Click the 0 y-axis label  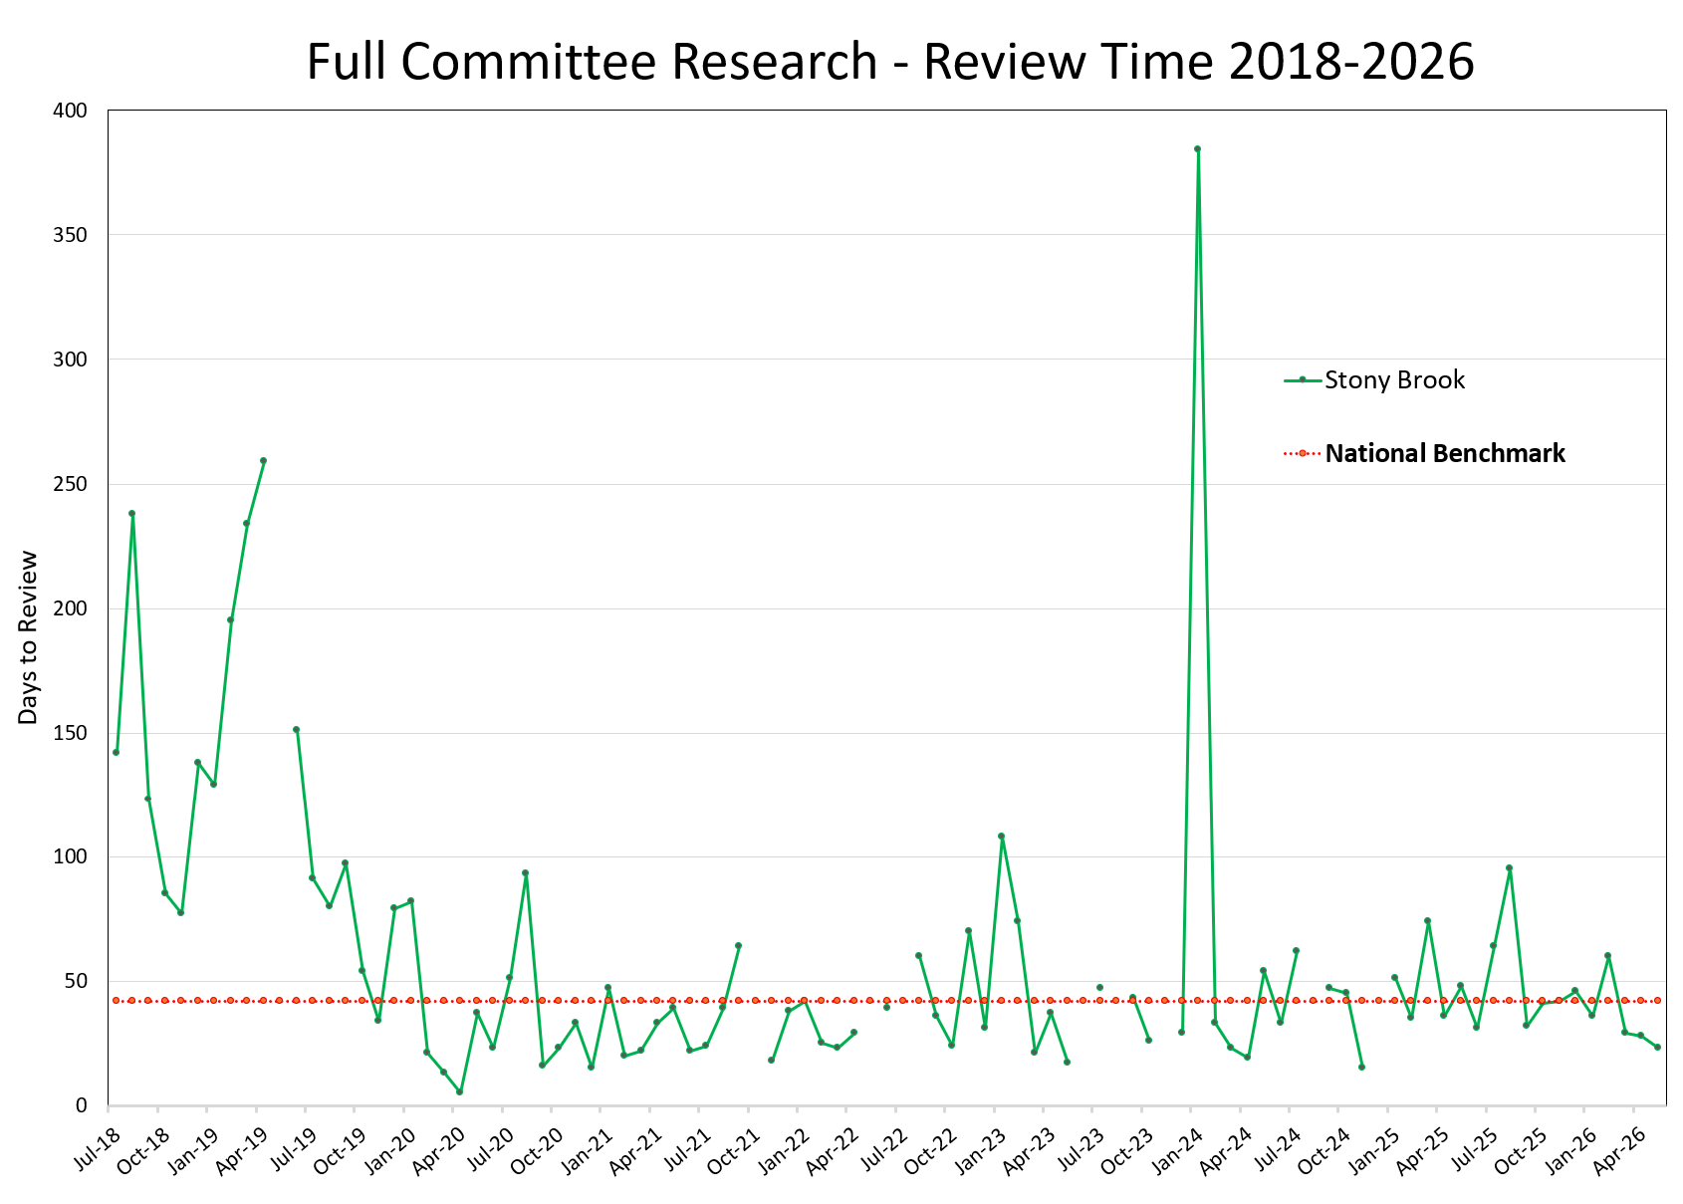tap(83, 1105)
